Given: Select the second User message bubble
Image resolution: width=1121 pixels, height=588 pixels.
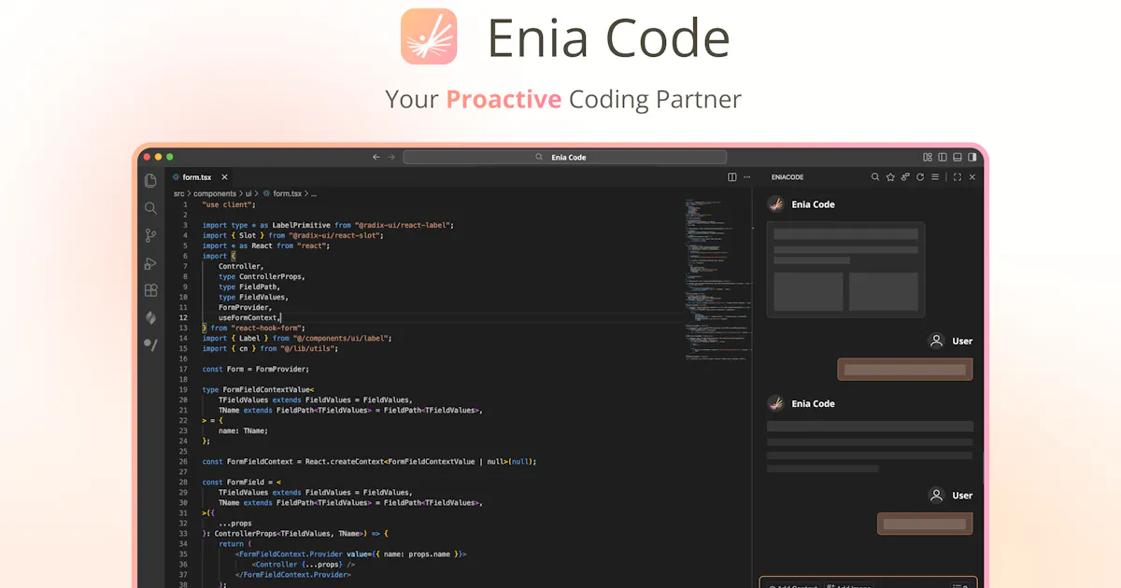Looking at the screenshot, I should 925,524.
